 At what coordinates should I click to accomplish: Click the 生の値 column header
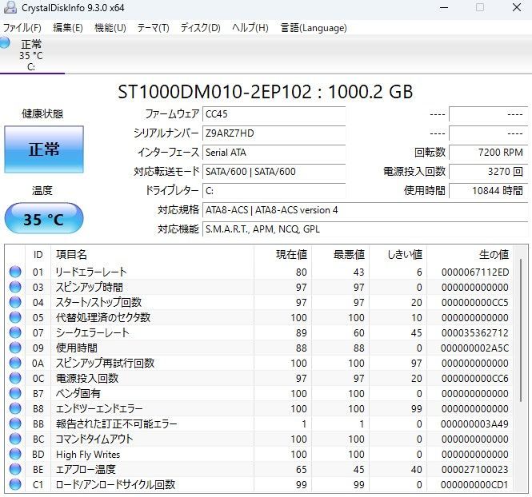coord(470,254)
